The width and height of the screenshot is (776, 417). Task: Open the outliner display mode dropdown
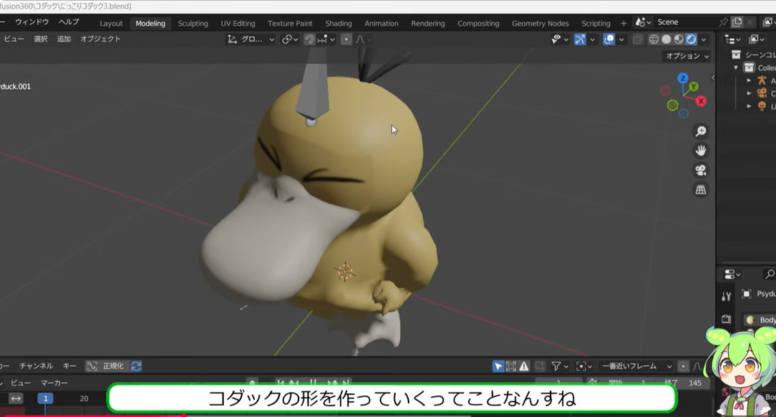[x=757, y=40]
